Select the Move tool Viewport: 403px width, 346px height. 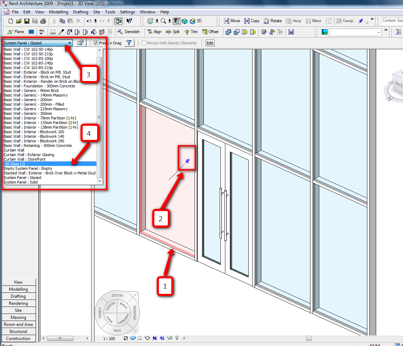click(x=232, y=21)
